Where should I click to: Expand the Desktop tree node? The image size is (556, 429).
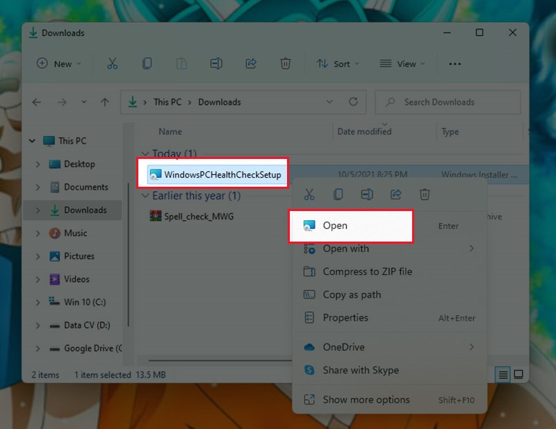38,164
